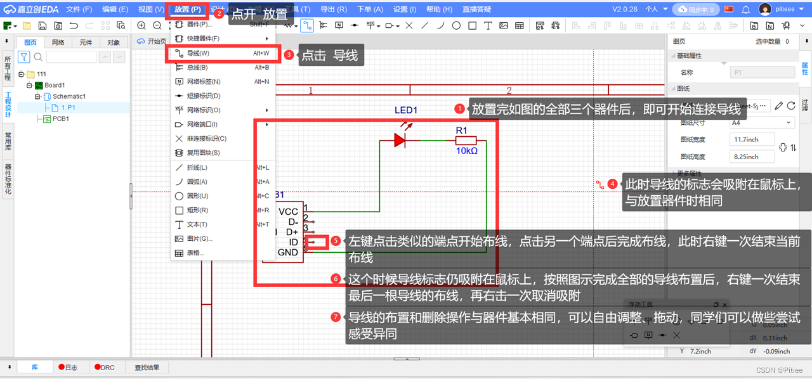
Task: Select the PCB1 tree item
Action: pyautogui.click(x=61, y=119)
